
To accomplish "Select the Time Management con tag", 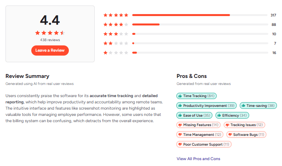I will [199, 135].
